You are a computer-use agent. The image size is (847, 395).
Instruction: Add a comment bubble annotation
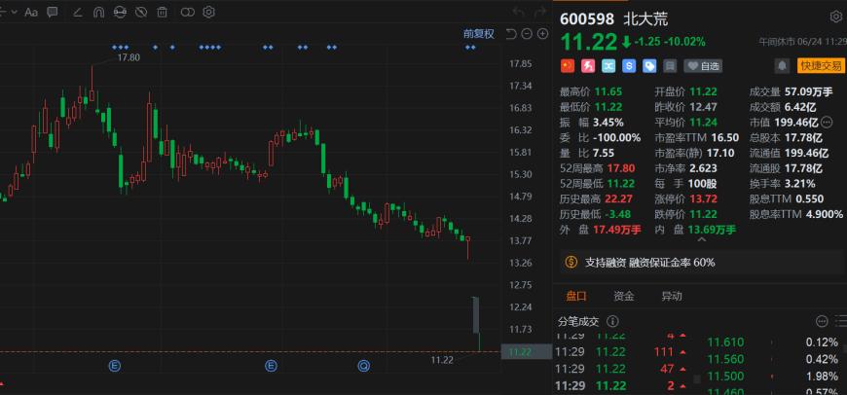click(53, 12)
